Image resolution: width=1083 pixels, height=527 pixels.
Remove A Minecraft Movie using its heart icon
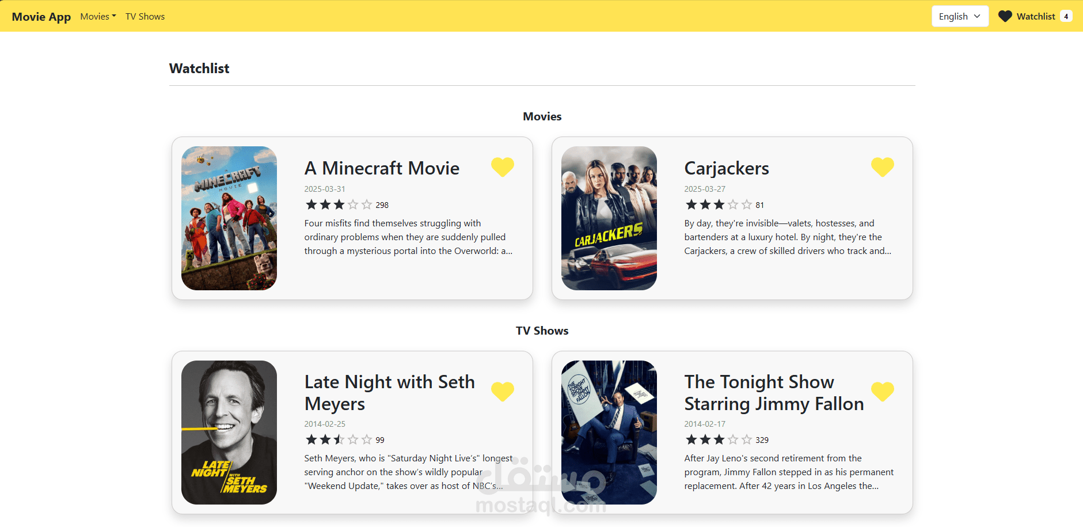(502, 167)
